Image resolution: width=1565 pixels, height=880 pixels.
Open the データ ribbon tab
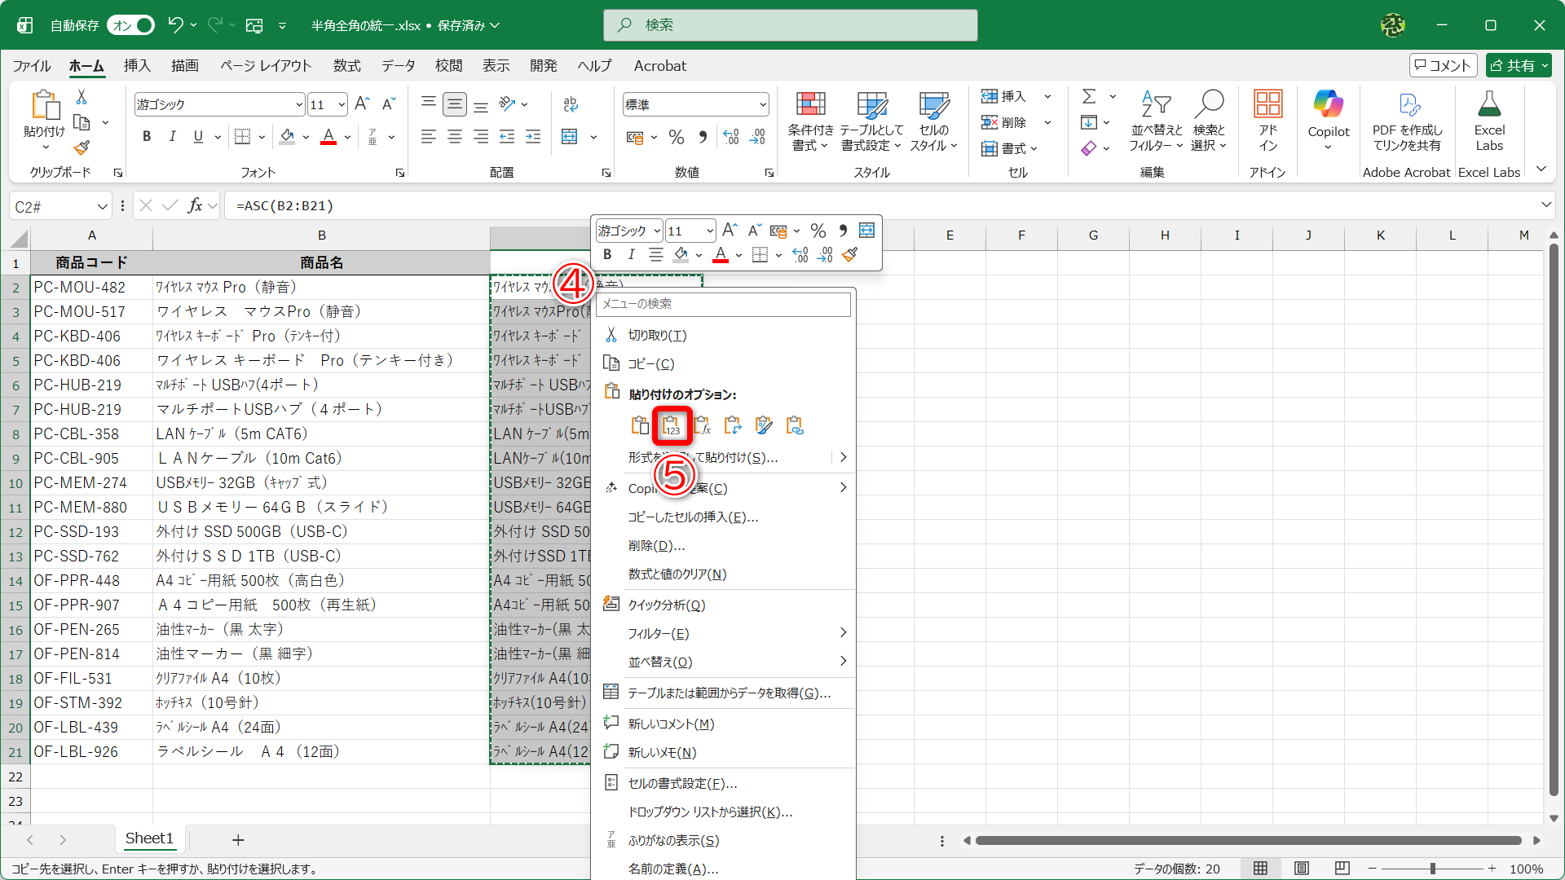[398, 66]
